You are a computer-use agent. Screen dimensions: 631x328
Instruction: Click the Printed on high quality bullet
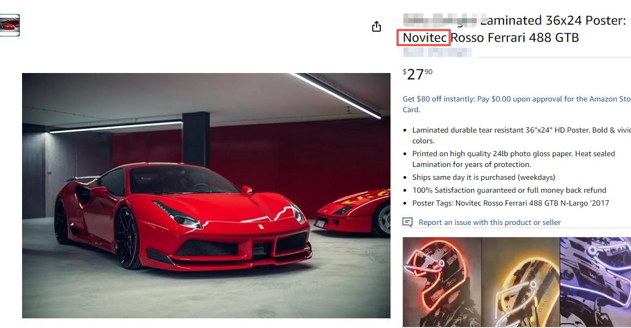tap(514, 159)
